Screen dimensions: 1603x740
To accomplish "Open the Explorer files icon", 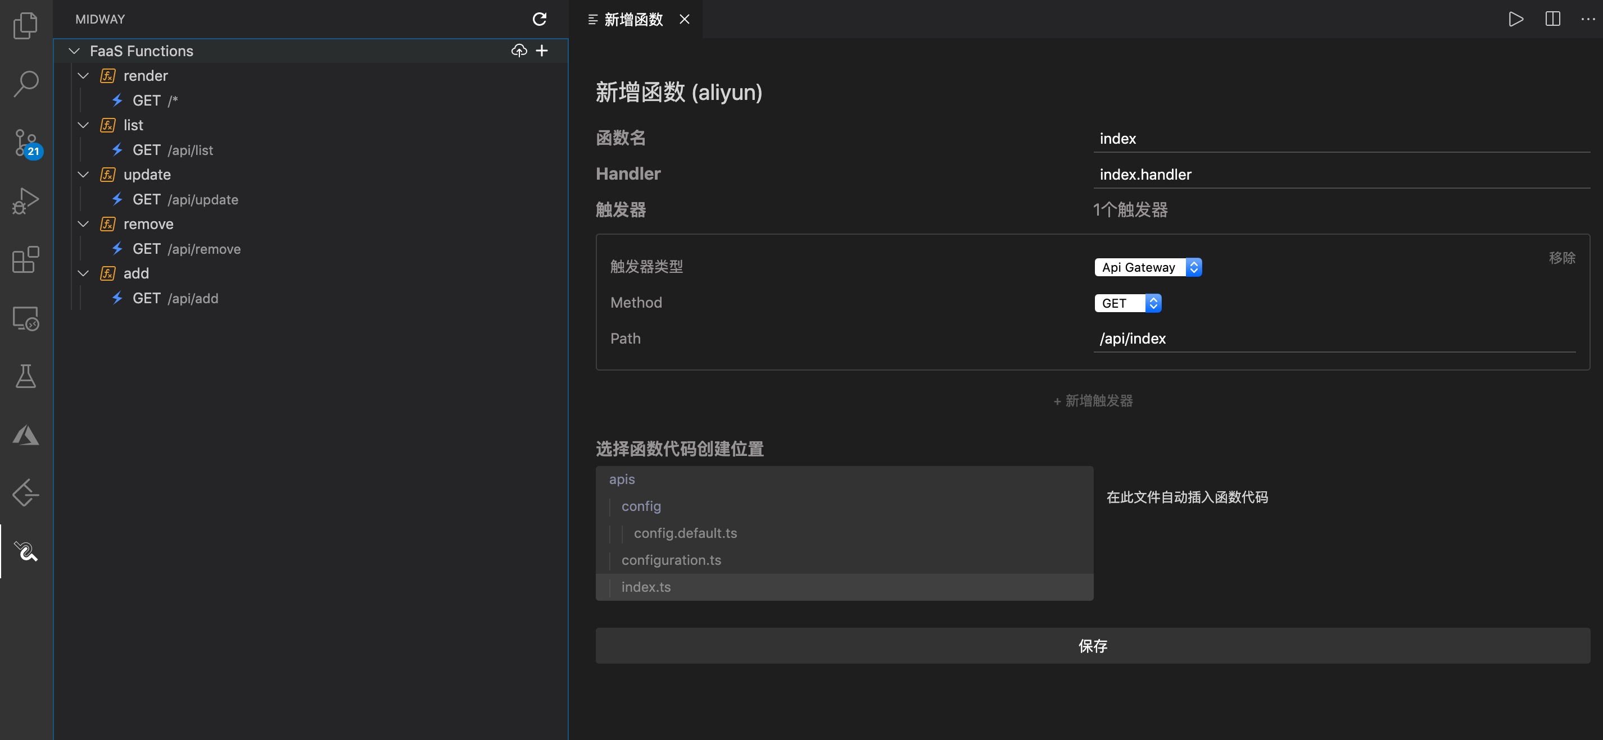I will click(x=25, y=25).
